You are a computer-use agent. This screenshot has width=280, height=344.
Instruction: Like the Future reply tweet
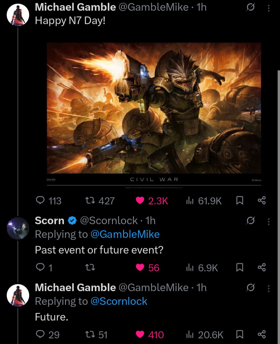[x=141, y=335]
